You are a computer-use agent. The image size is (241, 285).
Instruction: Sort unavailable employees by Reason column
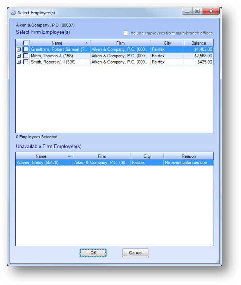click(x=189, y=156)
